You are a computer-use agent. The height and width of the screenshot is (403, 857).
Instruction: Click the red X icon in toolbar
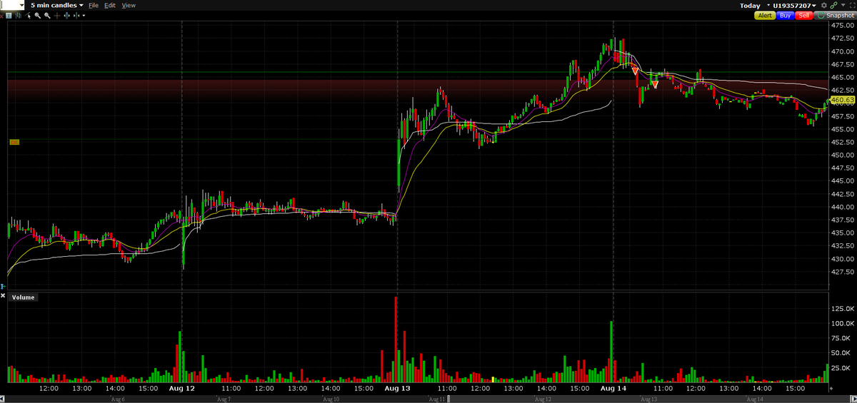pyautogui.click(x=1, y=16)
